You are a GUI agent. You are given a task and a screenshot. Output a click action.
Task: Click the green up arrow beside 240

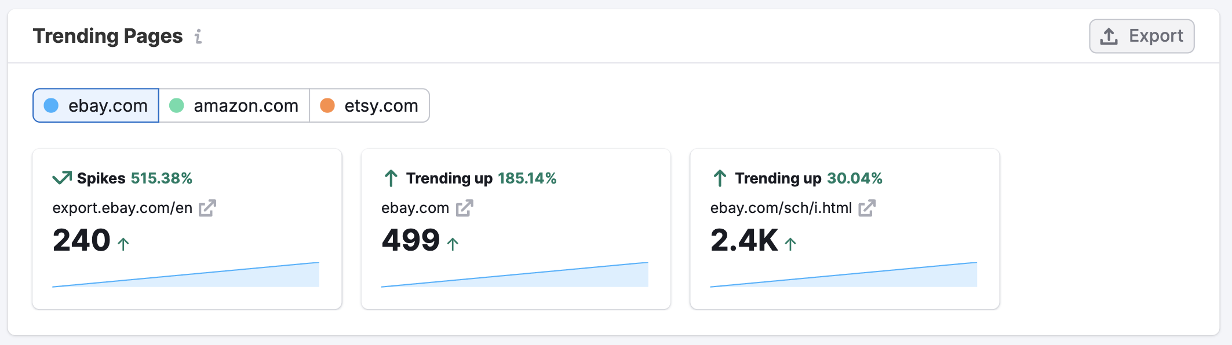[x=123, y=244]
